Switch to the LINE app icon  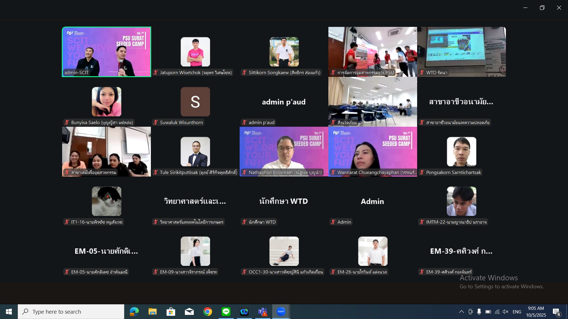(226, 312)
